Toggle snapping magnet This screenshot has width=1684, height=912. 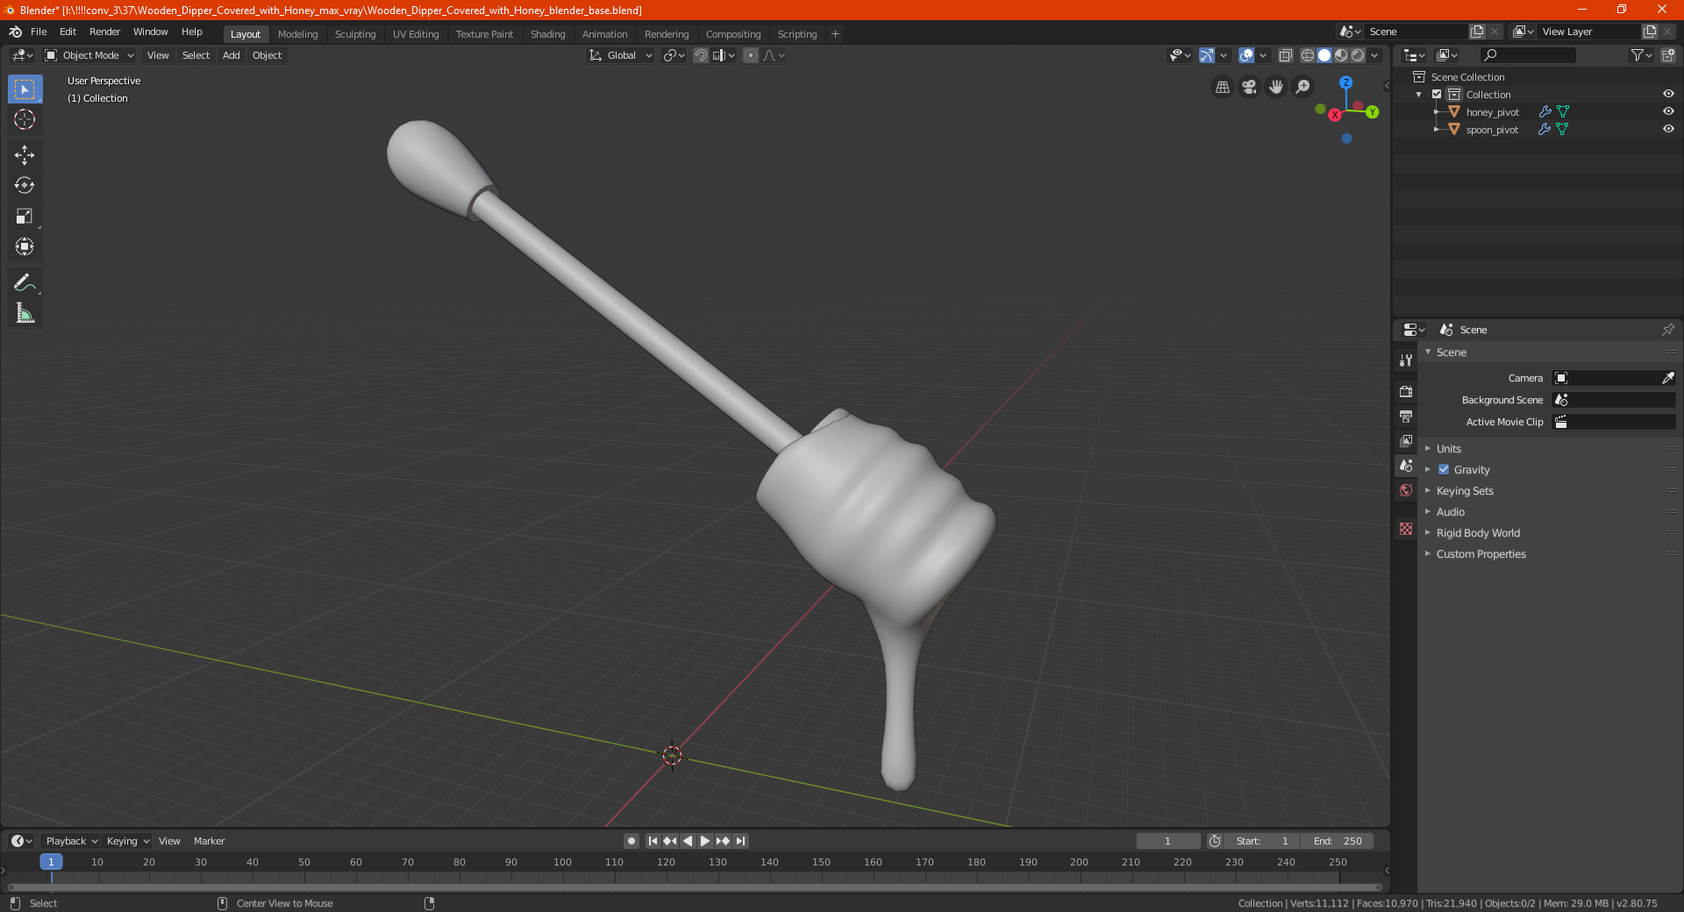(x=701, y=55)
